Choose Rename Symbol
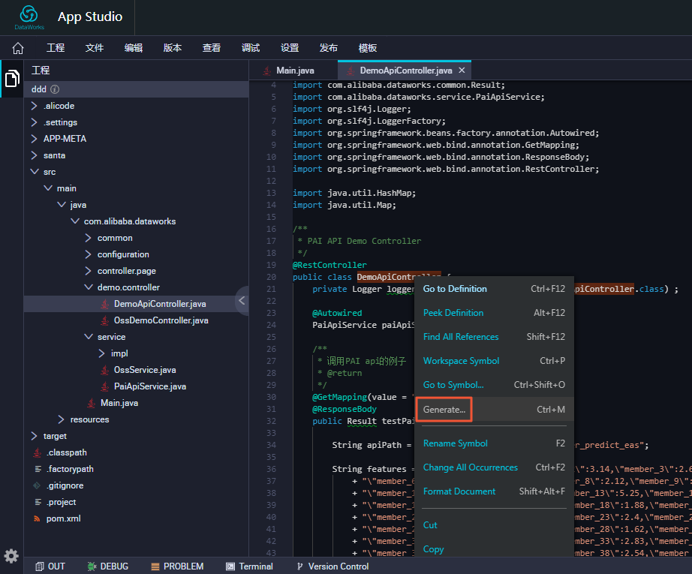The height and width of the screenshot is (574, 692). pyautogui.click(x=494, y=443)
